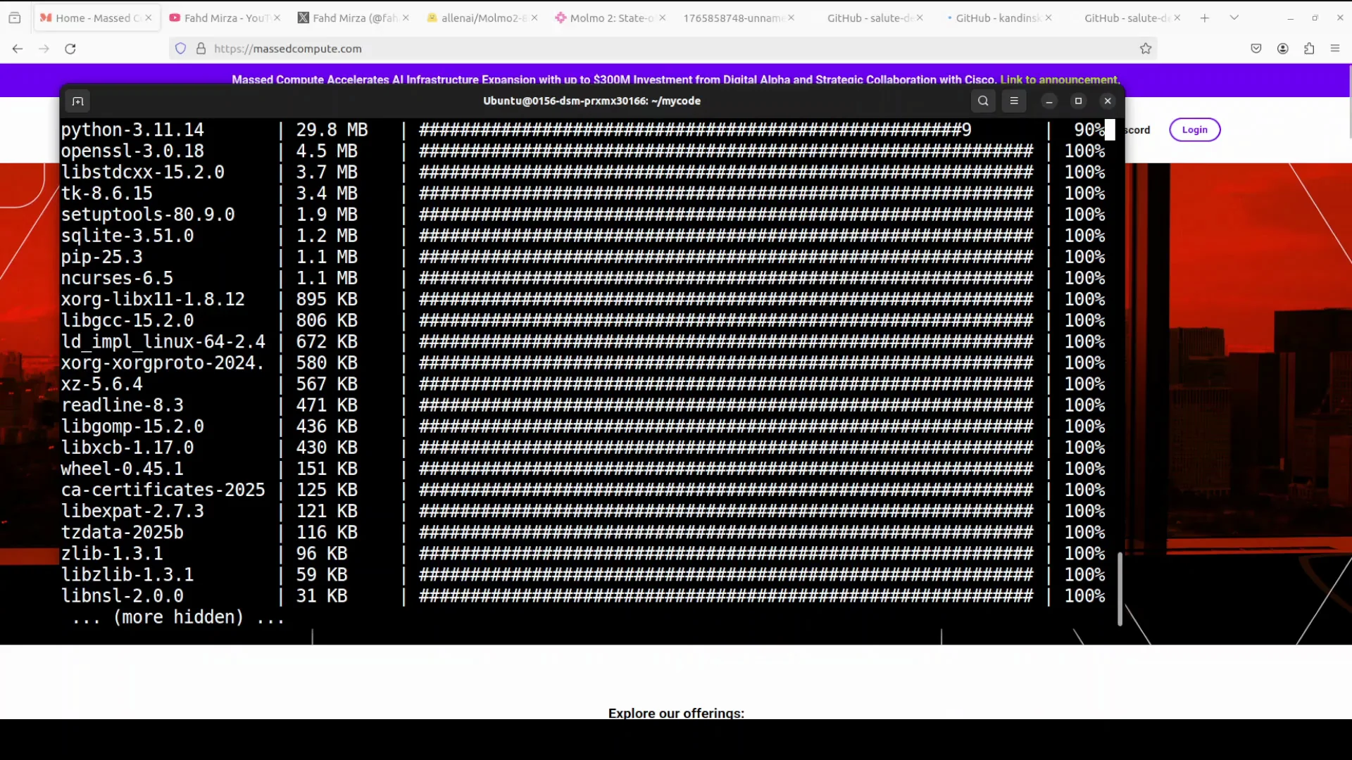
Task: Open the Link to announcement link
Action: click(1059, 80)
